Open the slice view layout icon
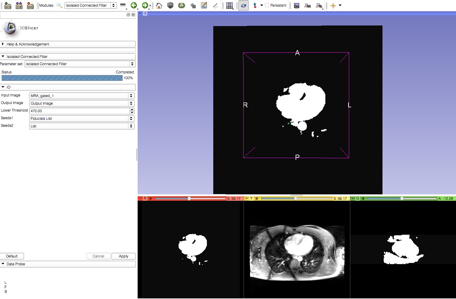The width and height of the screenshot is (456, 299). [230, 5]
